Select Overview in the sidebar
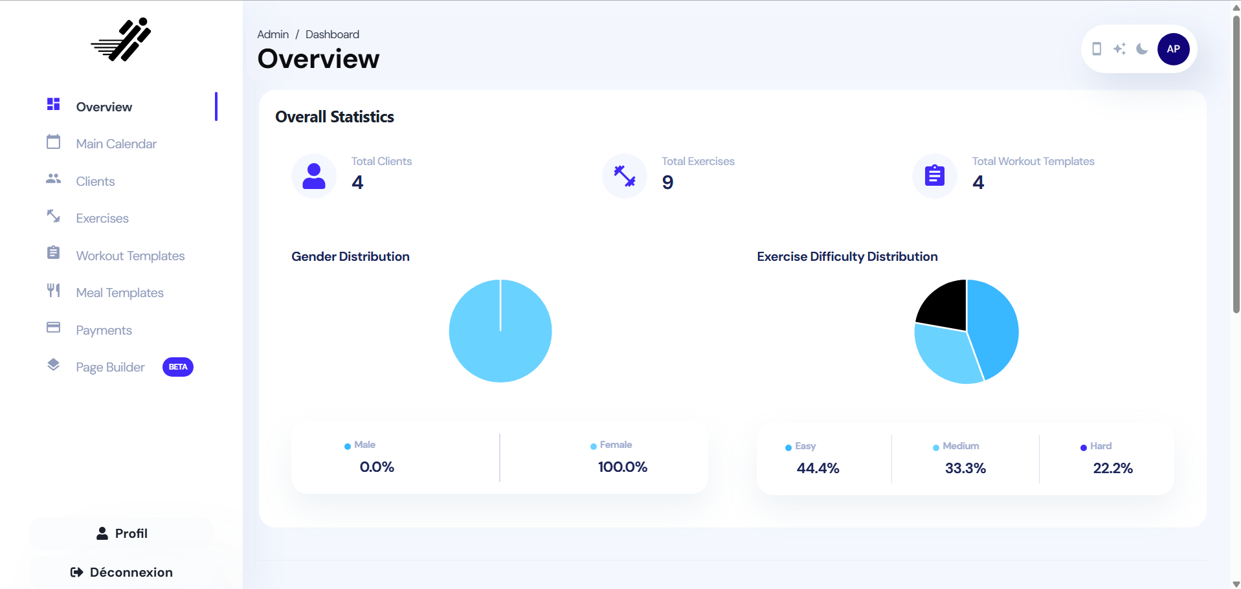Image resolution: width=1241 pixels, height=589 pixels. click(x=104, y=107)
